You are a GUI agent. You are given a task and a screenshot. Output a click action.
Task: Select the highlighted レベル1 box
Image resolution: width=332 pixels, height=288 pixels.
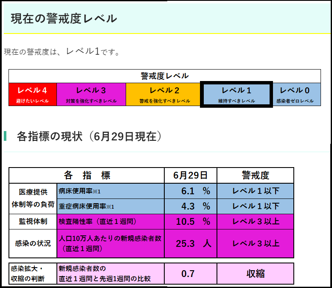click(236, 95)
